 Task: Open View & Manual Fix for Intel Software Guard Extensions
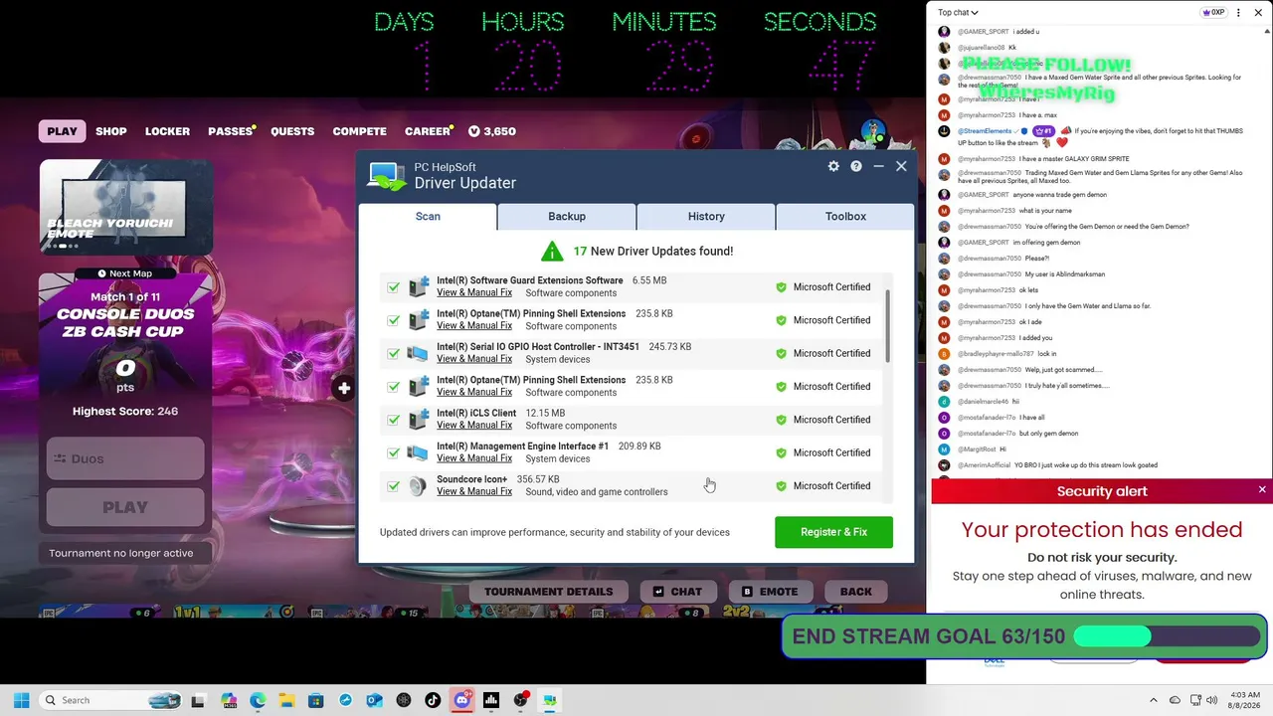tap(474, 293)
